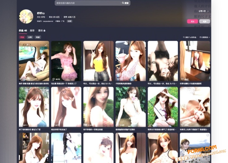The width and height of the screenshot is (228, 163).
Task: Open the car back-seat video thumbnail
Action: [x=34, y=61]
